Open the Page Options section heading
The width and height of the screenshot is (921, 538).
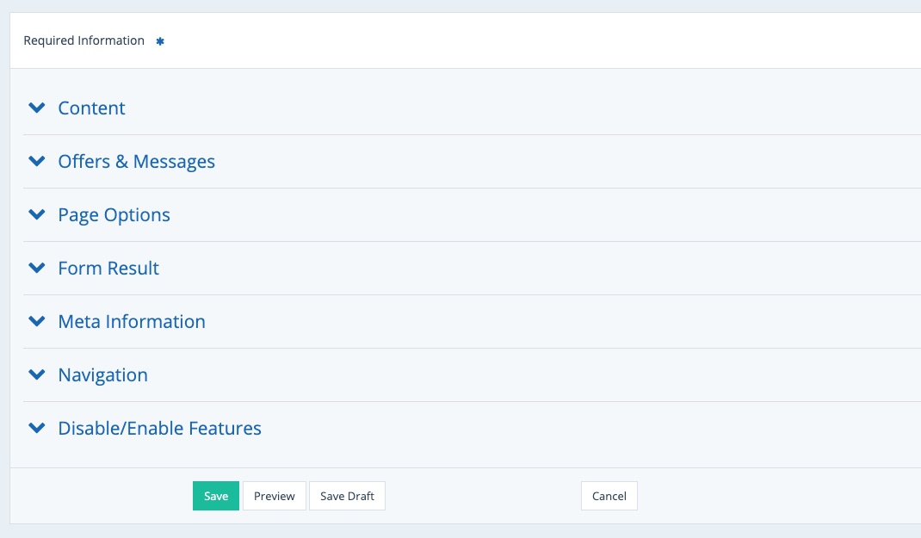[x=114, y=215]
